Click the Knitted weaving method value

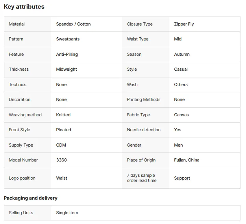pyautogui.click(x=63, y=115)
